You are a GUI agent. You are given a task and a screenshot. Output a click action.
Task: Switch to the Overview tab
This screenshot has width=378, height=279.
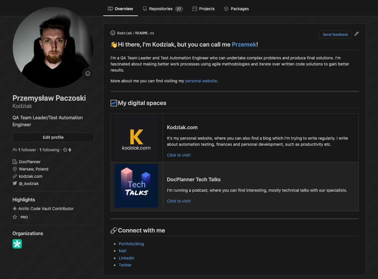[120, 9]
